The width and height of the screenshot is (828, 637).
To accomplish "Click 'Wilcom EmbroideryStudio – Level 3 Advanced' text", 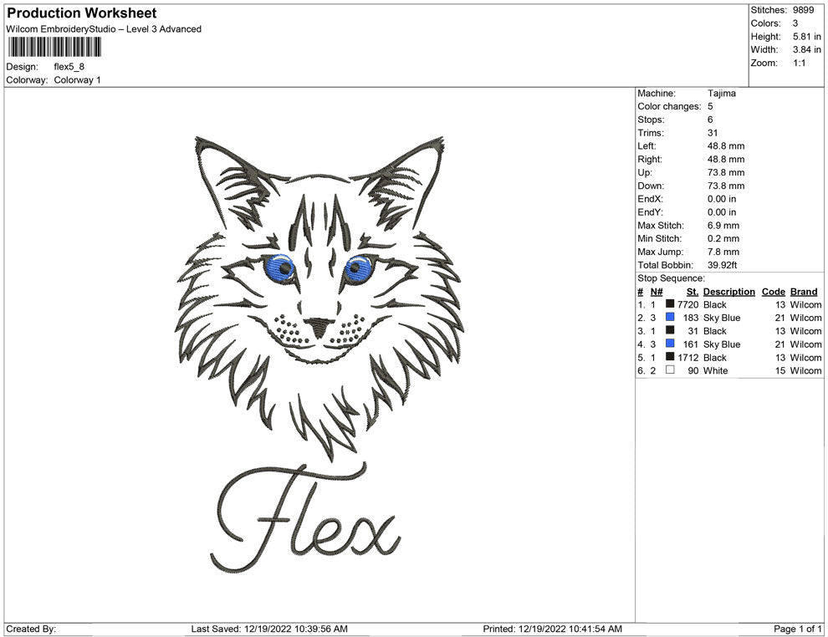I will click(x=104, y=29).
